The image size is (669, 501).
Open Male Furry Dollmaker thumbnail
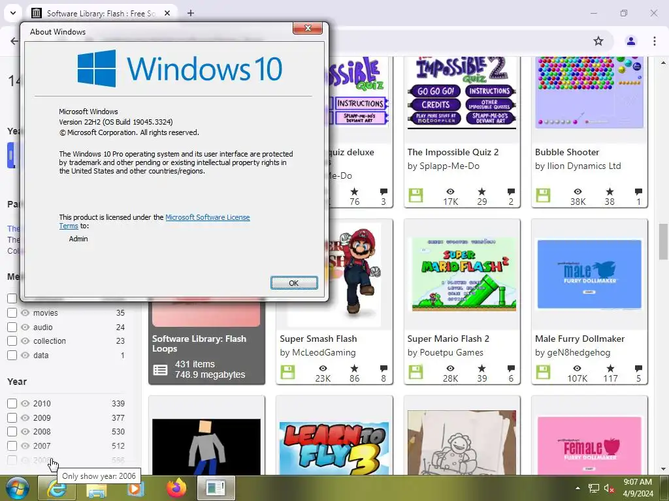point(589,274)
